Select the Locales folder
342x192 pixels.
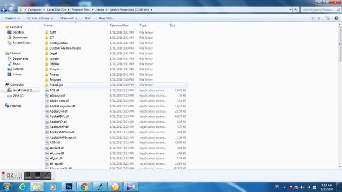tap(55, 59)
